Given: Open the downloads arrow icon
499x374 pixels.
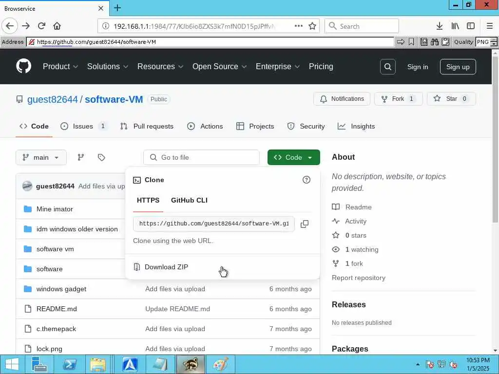Looking at the screenshot, I should coord(440,26).
